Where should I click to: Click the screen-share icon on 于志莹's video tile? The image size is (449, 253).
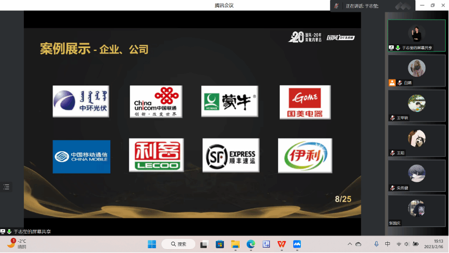391,48
